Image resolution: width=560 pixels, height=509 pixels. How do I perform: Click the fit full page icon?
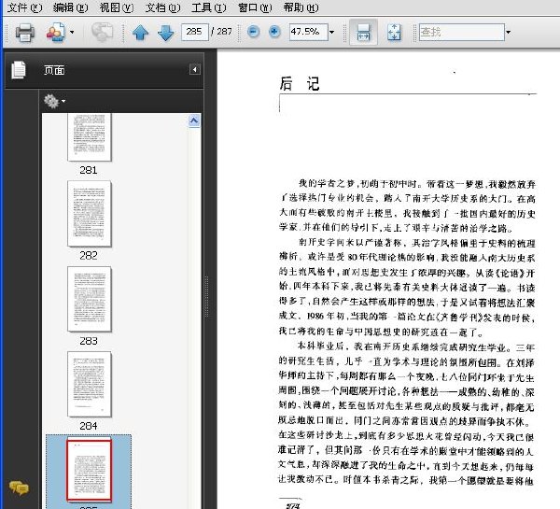[394, 32]
